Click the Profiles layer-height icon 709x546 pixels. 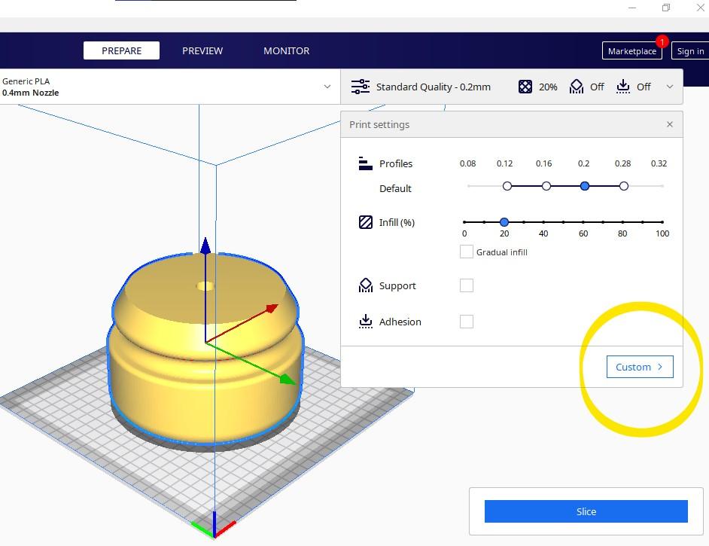[x=365, y=163]
